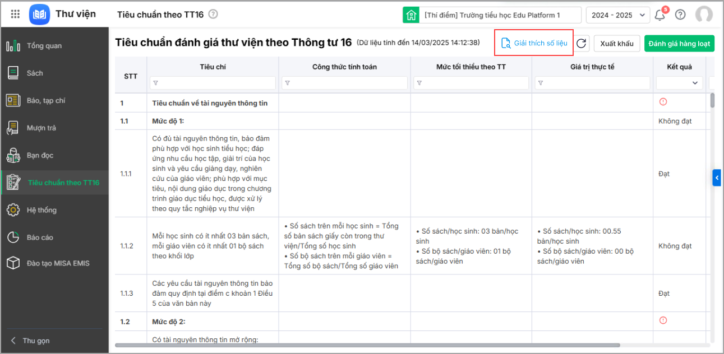Click Đánh giá hàng loạt green button
The image size is (724, 354).
[679, 44]
